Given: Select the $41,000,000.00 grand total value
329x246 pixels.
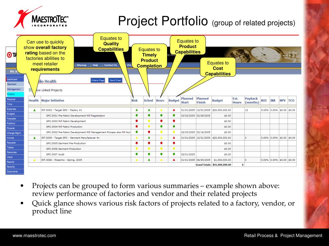Looking at the screenshot, I should (222, 165).
